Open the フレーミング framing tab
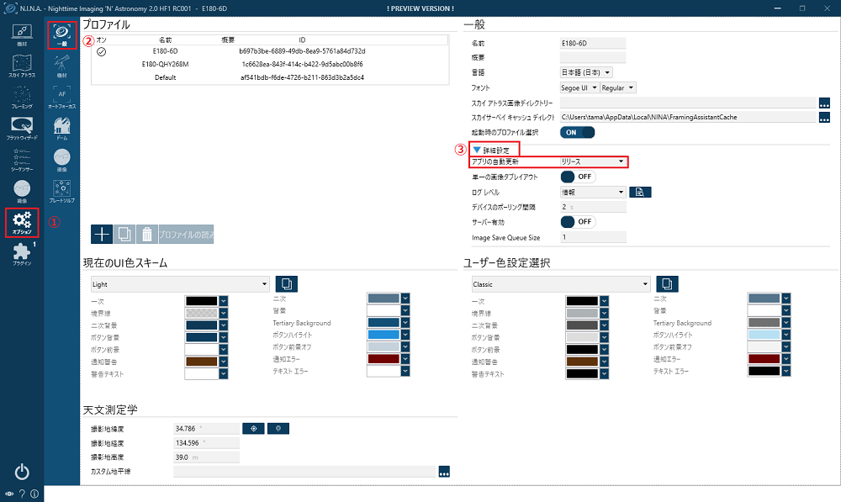Image resolution: width=841 pixels, height=502 pixels. click(22, 97)
